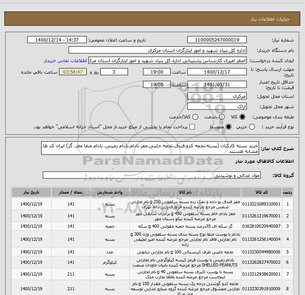This screenshot has width=305, height=295.
Task: Click the ردیف column header
Action: coord(288,192)
